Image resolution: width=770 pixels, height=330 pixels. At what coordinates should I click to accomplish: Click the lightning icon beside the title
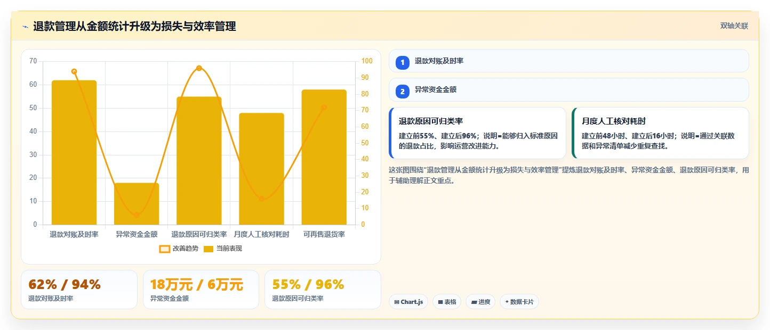pos(25,27)
